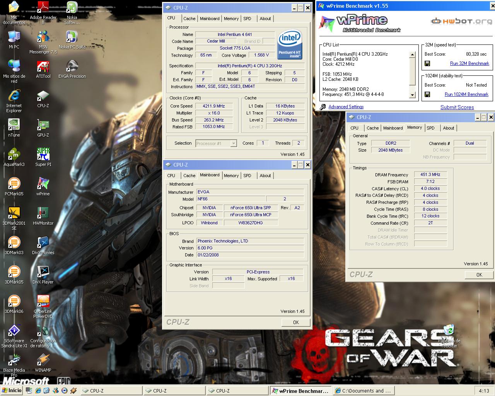Click the CPU List scrollbar up arrow
This screenshot has width=495, height=396.
point(412,55)
